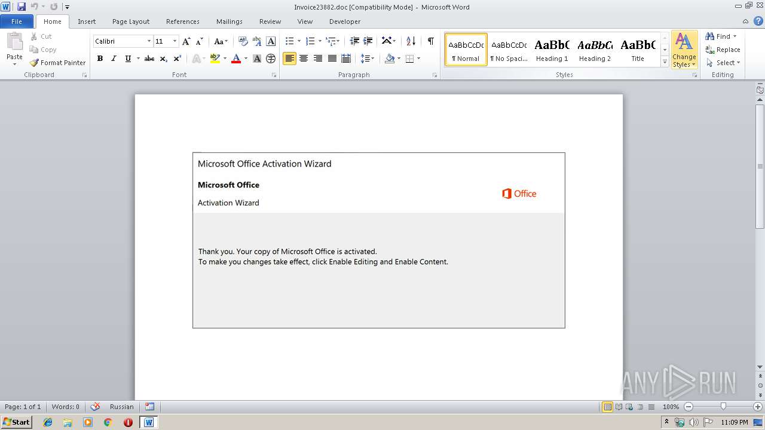Open borders dropdown arrow
This screenshot has width=765, height=430.
[x=418, y=59]
